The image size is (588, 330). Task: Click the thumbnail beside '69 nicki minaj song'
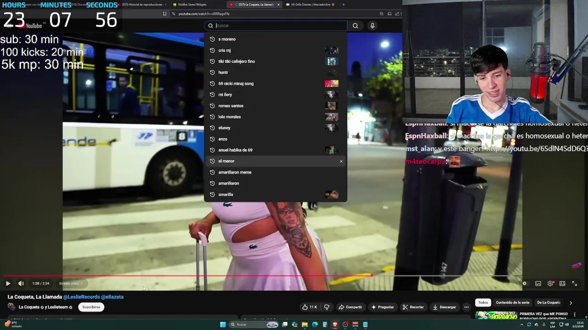tap(331, 83)
